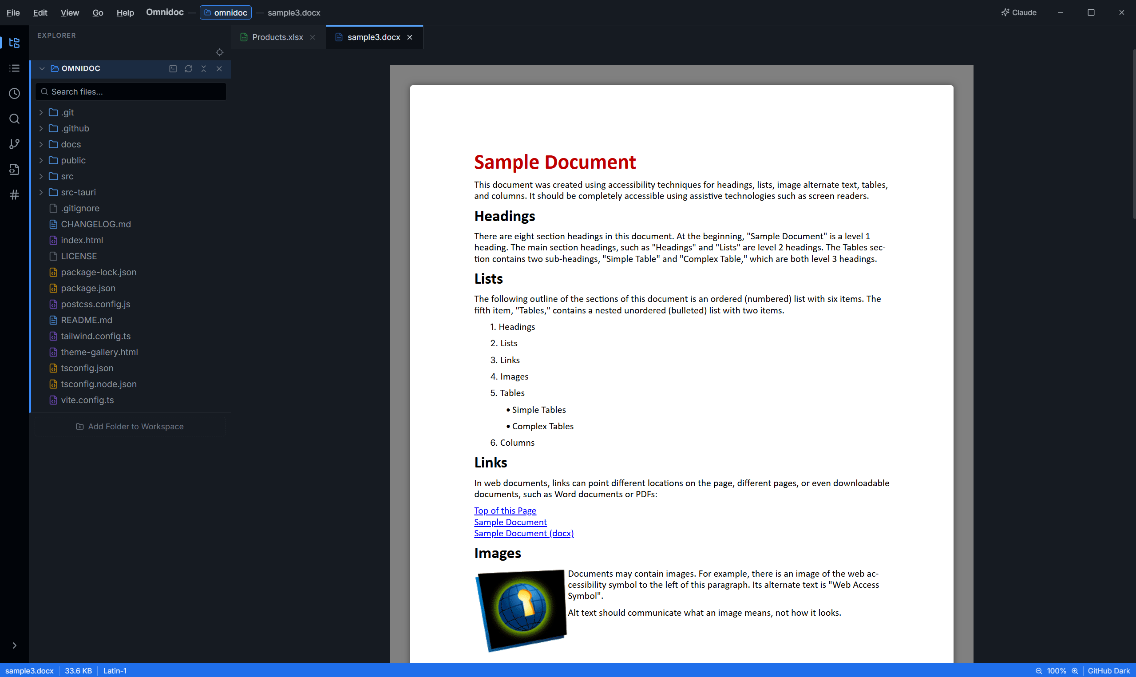
Task: Expand the activity bar with the bottom chevron
Action: click(14, 645)
